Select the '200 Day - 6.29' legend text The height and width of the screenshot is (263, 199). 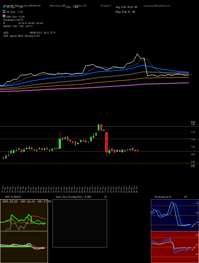[15, 17]
